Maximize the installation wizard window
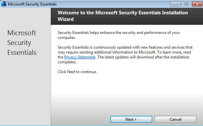The height and width of the screenshot is (126, 203). [186, 4]
